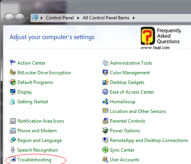The image size is (191, 164).
Task: Expand the arrow after Control Panel breadcrumb
Action: tap(78, 18)
